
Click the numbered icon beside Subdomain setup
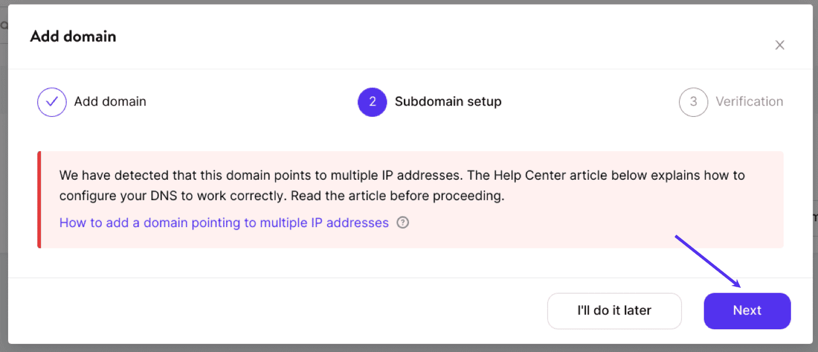[x=372, y=102]
